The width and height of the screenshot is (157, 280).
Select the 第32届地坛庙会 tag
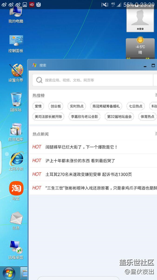119,117
